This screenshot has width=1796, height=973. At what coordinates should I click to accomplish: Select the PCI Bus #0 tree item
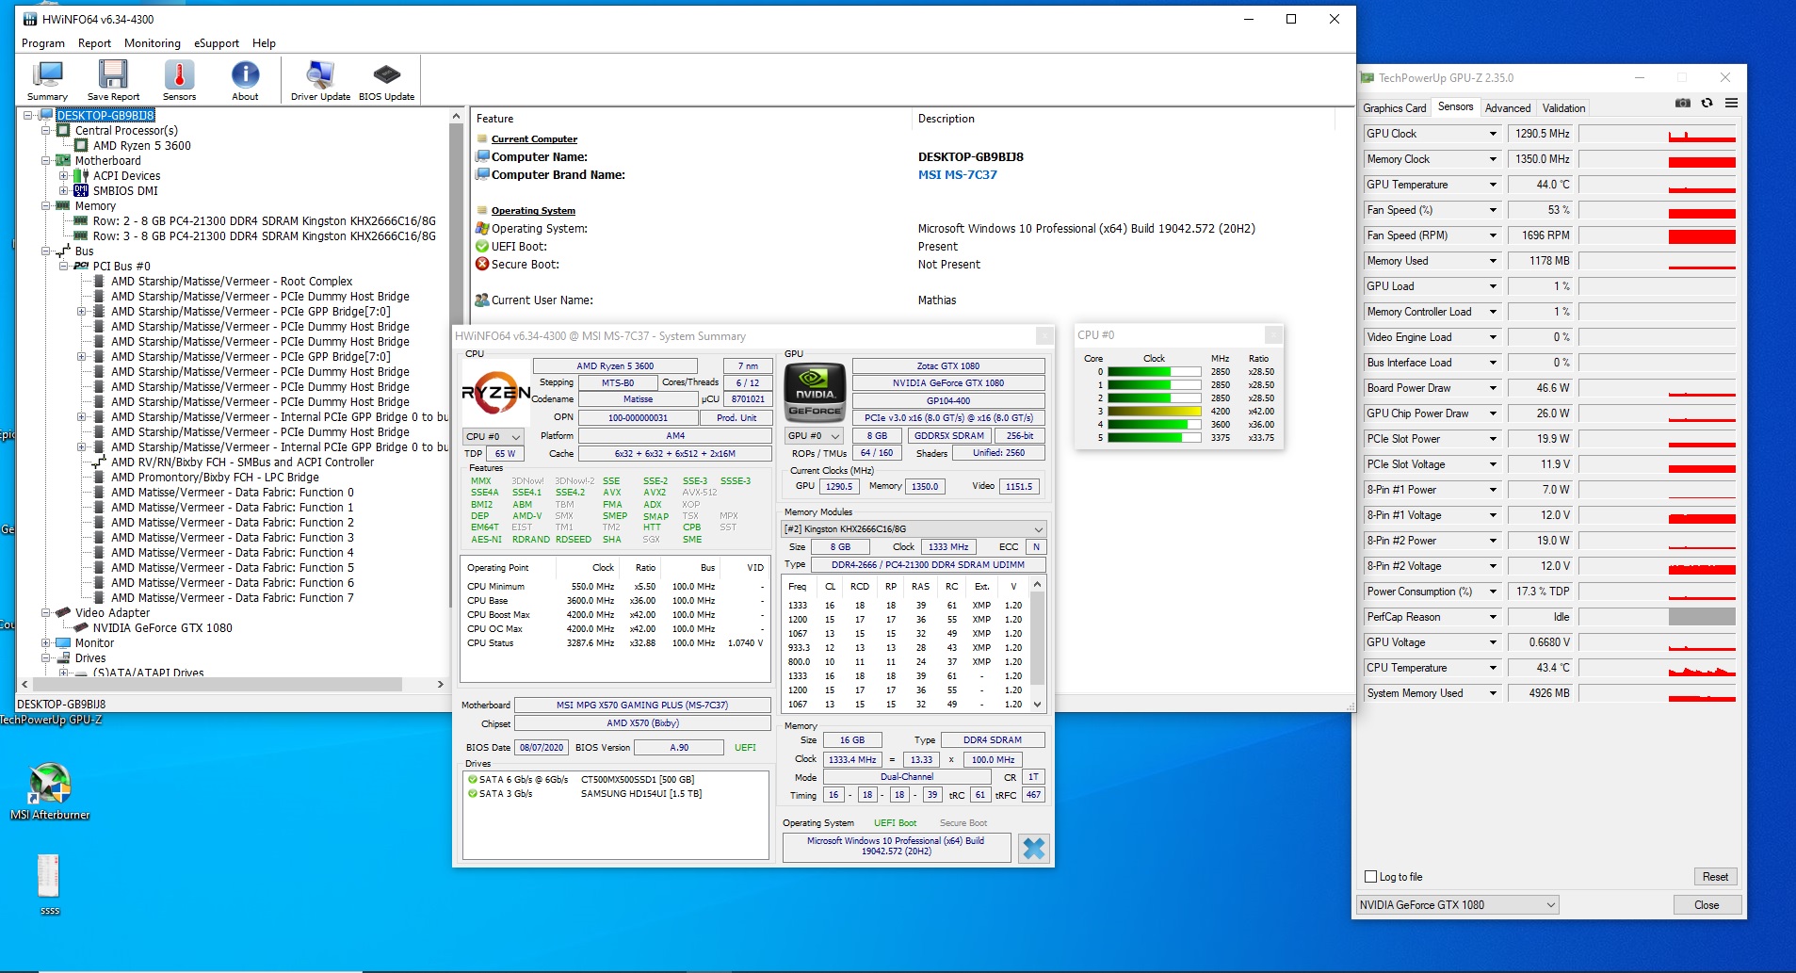coord(121,266)
